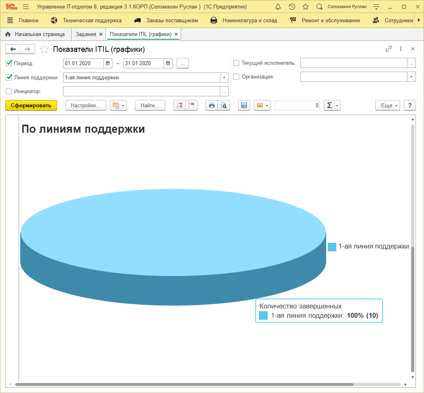The image size is (424, 393).
Task: Open the Настройки... button
Action: [85, 106]
